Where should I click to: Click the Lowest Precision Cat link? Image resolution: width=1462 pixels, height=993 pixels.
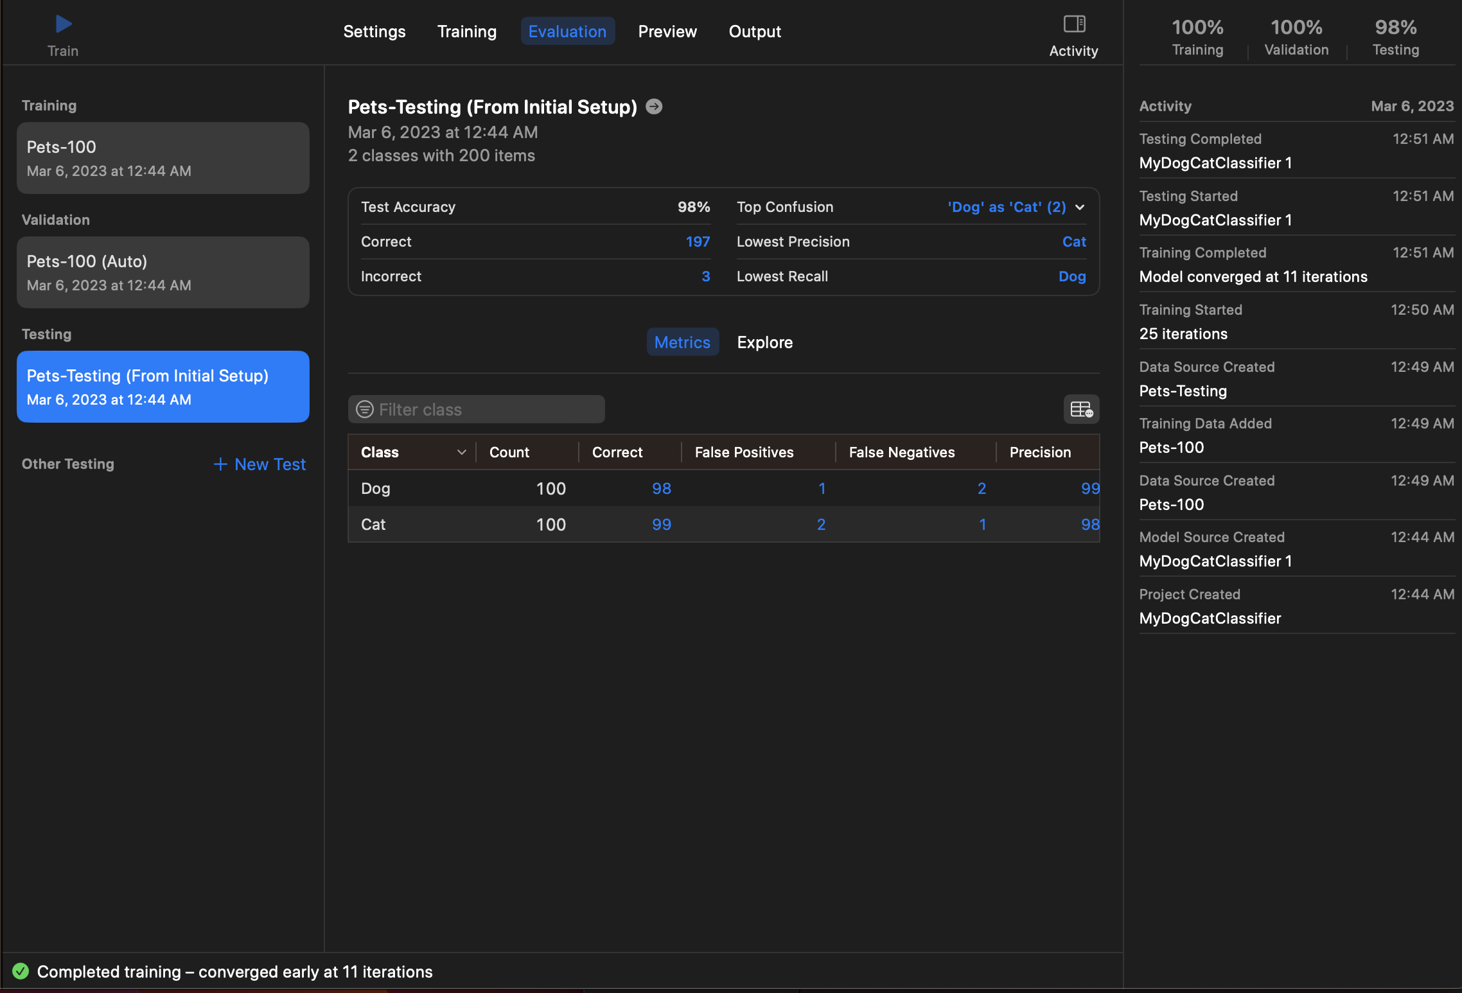point(1074,242)
